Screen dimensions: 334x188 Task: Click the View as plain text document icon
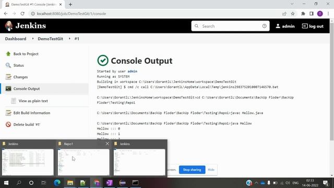pyautogui.click(x=14, y=101)
